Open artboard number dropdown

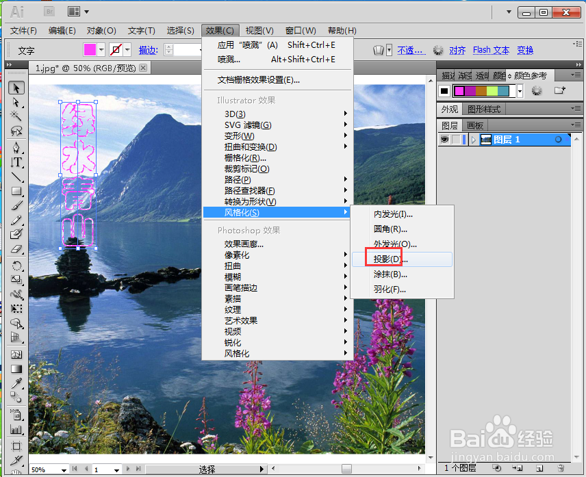[x=116, y=470]
